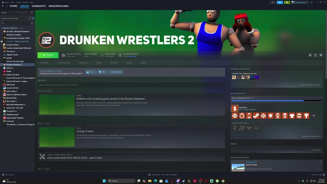This screenshot has width=327, height=184.
Task: Open advanced filters icon beside library search
Action: pyautogui.click(x=32, y=23)
